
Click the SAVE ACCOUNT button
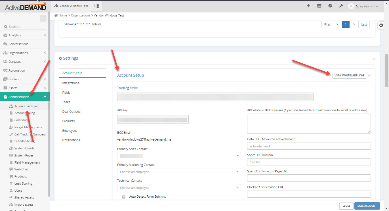[367, 206]
